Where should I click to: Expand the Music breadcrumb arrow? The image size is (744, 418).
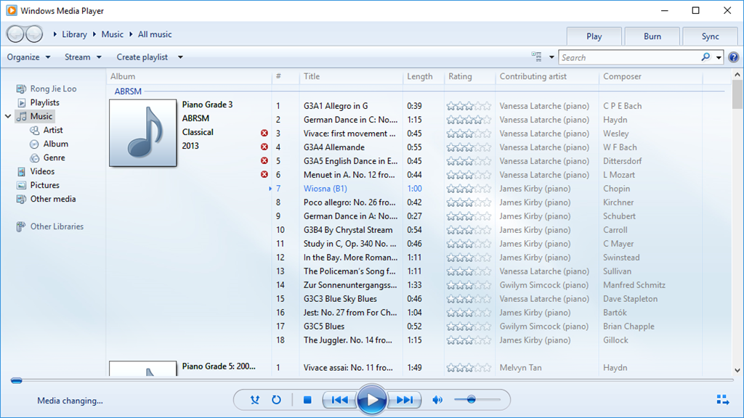pos(94,34)
